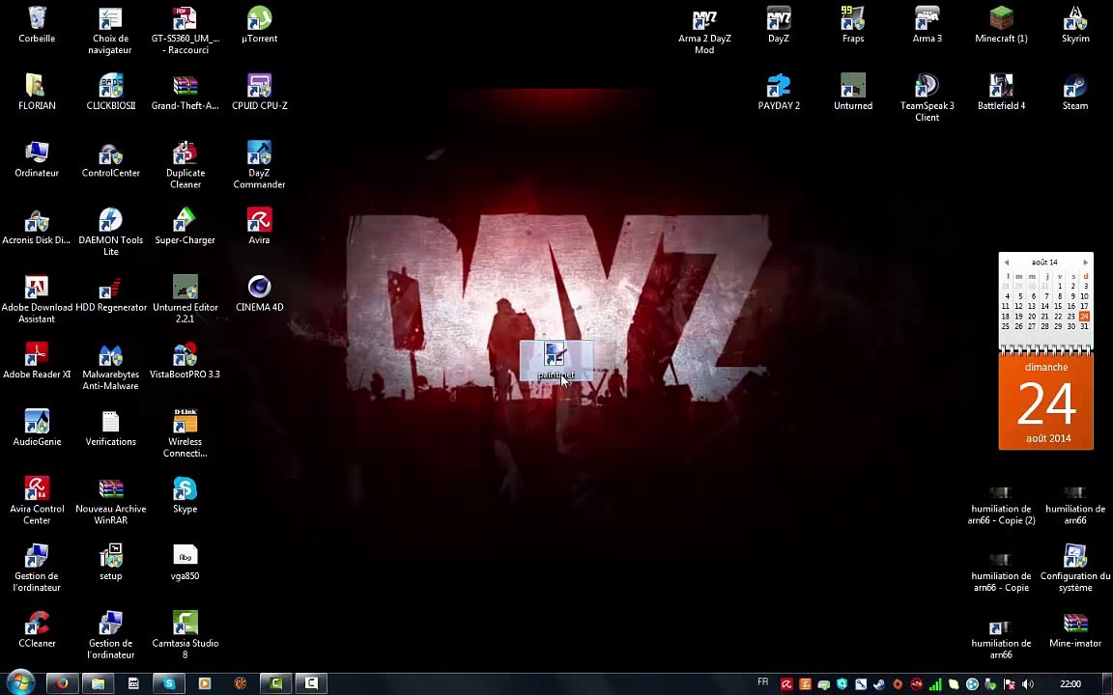
Task: Select the Configuration du système shortcut
Action: pos(1075,568)
